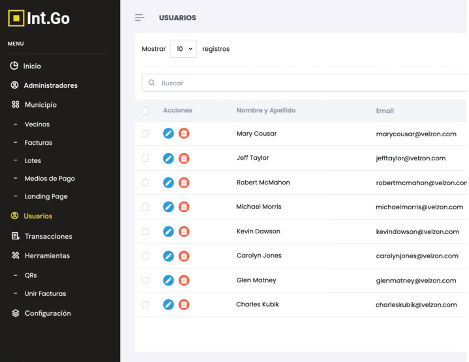
Task: Collapse the Municipio sidebar section
Action: 40,105
